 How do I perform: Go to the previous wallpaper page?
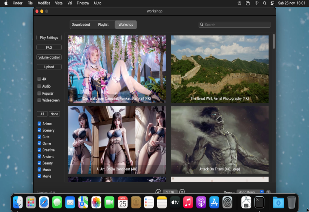158,192
